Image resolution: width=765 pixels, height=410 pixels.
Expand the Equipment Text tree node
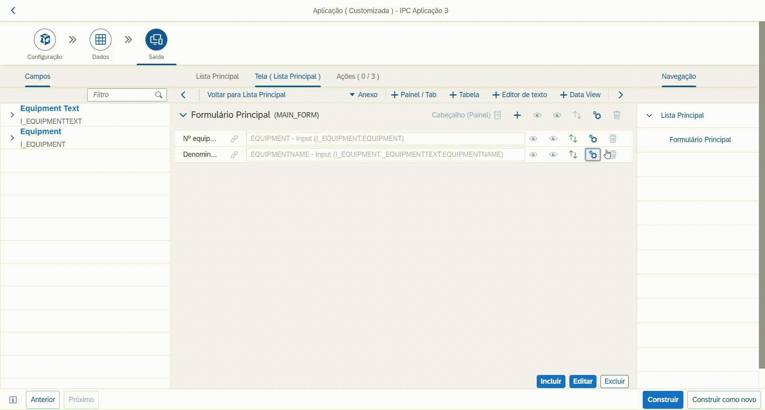coord(12,115)
